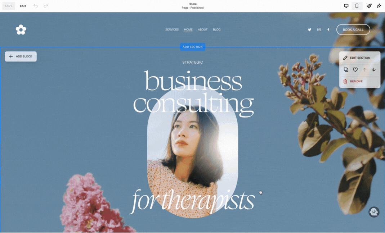Move section up arrow
Image resolution: width=385 pixels, height=233 pixels.
[364, 70]
